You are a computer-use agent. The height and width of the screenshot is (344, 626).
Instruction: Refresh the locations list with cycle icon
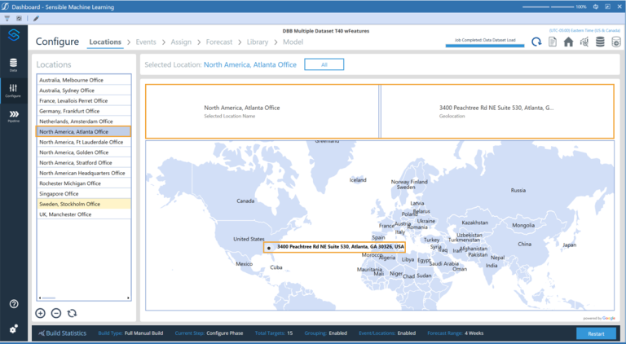tap(72, 313)
